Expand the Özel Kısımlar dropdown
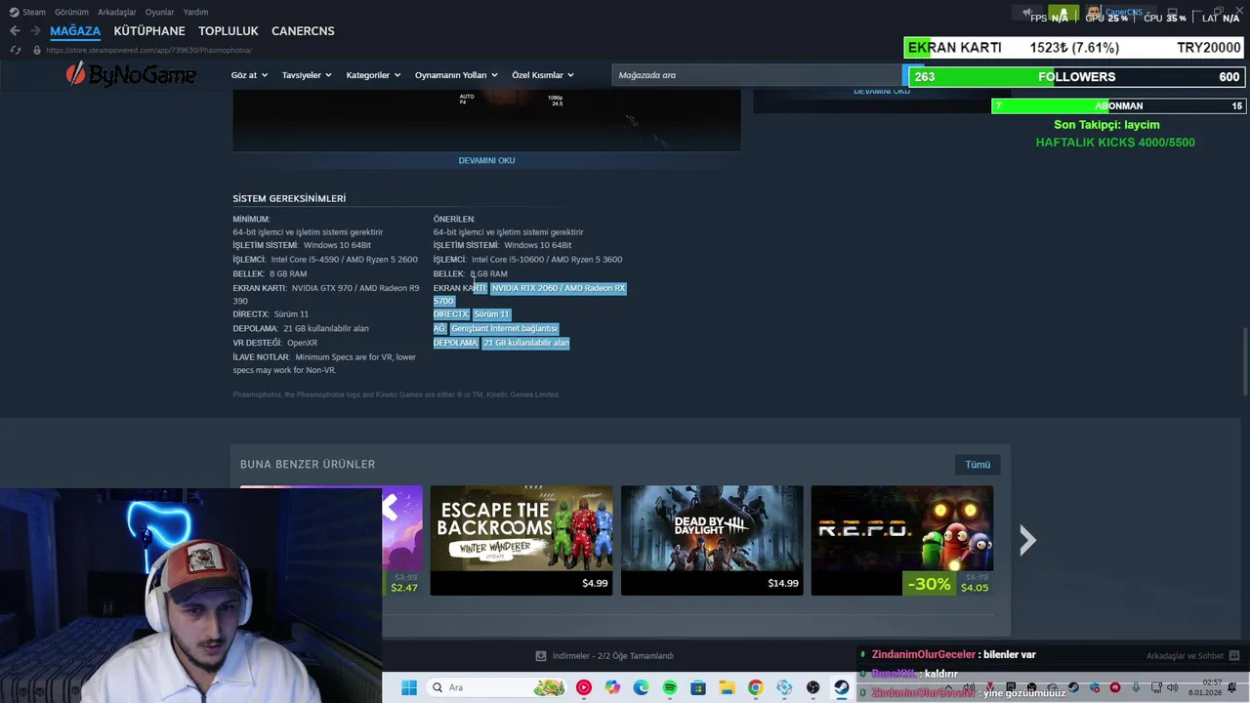 coord(543,75)
